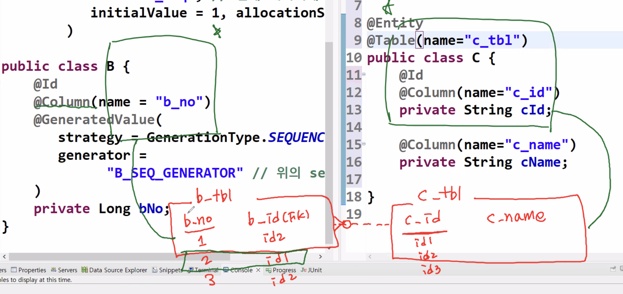Click line number 19 in the gutter
This screenshot has height=294, width=623.
(x=354, y=214)
